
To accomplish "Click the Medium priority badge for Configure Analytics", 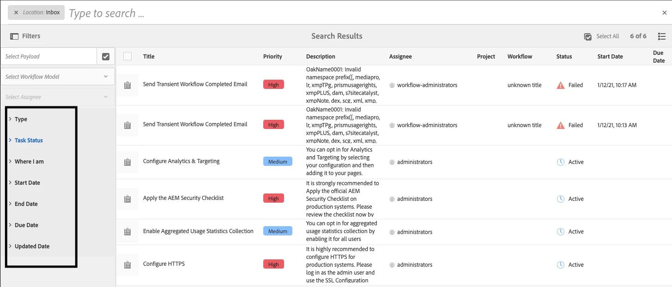I will [278, 162].
